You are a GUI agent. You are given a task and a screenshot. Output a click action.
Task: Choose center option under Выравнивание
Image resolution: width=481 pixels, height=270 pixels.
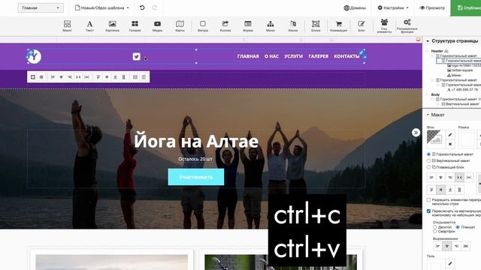pyautogui.click(x=447, y=246)
